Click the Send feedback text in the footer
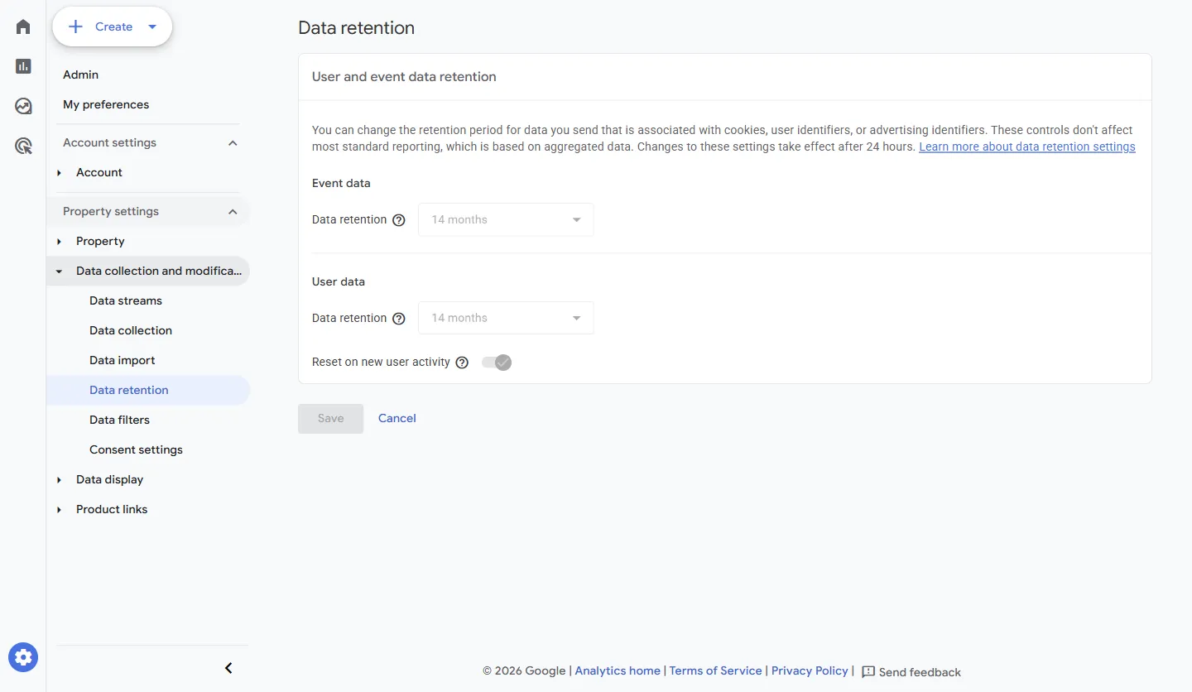 (x=920, y=672)
